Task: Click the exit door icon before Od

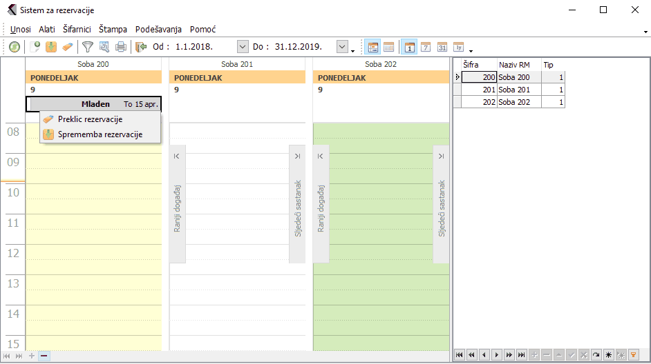Action: (142, 47)
